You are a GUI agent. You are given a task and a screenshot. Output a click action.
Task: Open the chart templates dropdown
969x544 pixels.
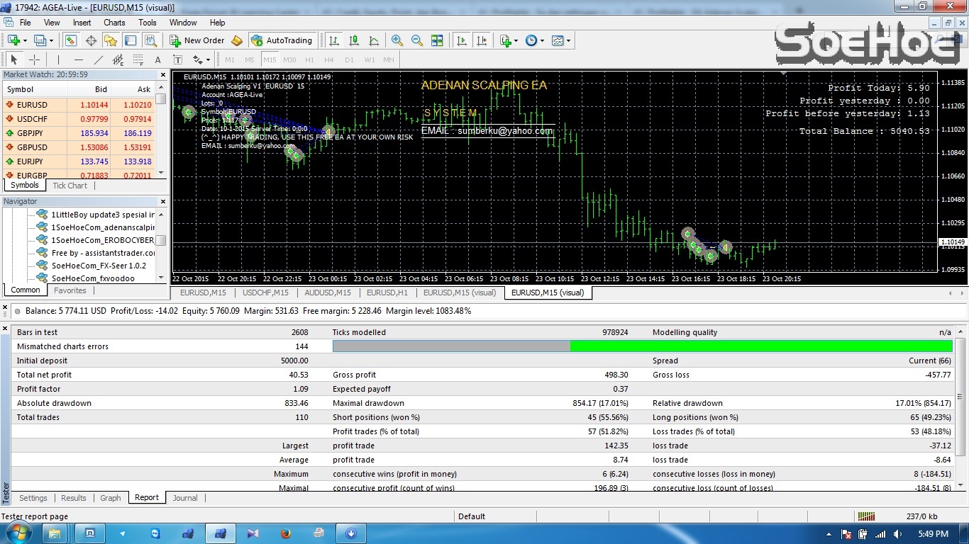pos(568,41)
